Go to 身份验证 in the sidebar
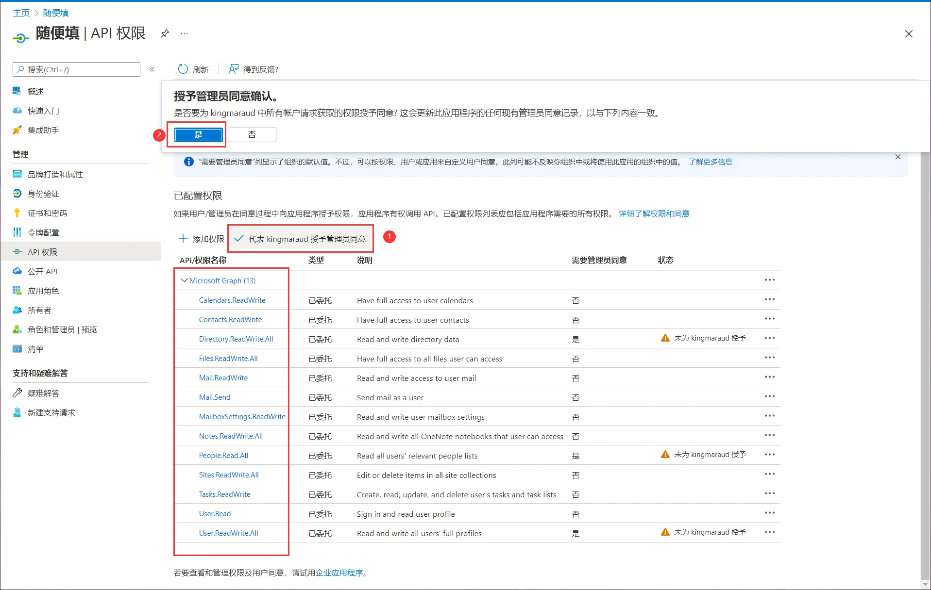Image resolution: width=931 pixels, height=590 pixels. 43,194
